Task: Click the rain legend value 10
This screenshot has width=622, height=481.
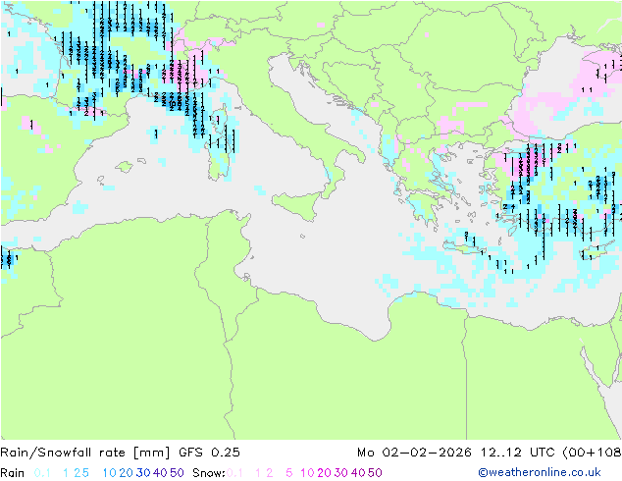Action: pos(110,473)
